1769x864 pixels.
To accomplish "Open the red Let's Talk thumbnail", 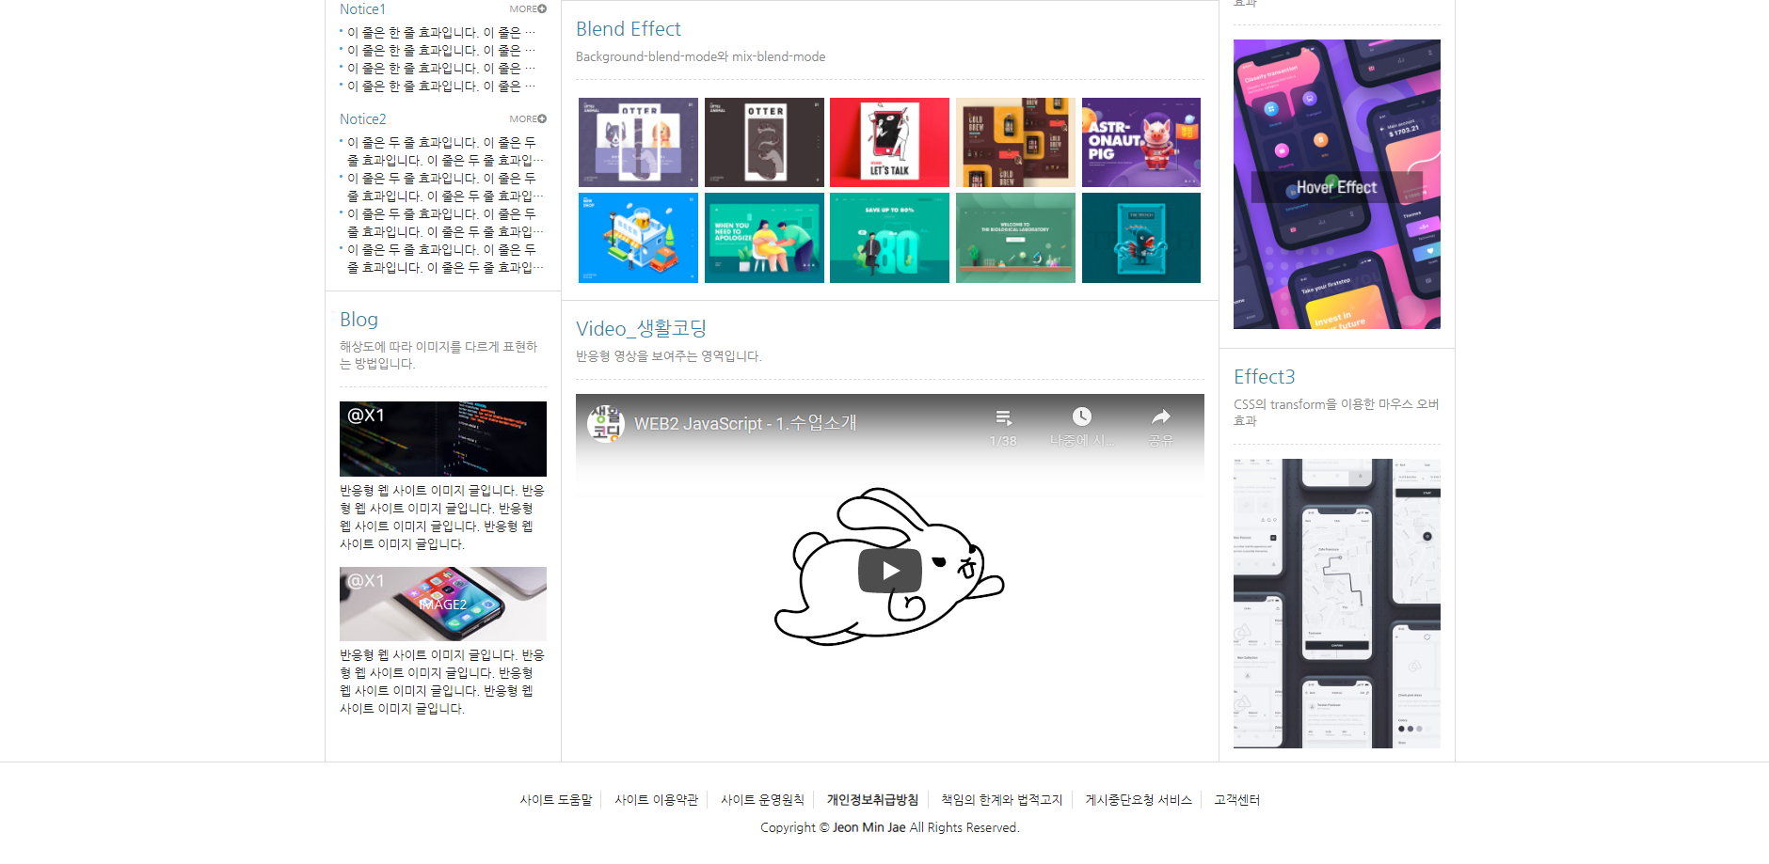I will (x=889, y=143).
